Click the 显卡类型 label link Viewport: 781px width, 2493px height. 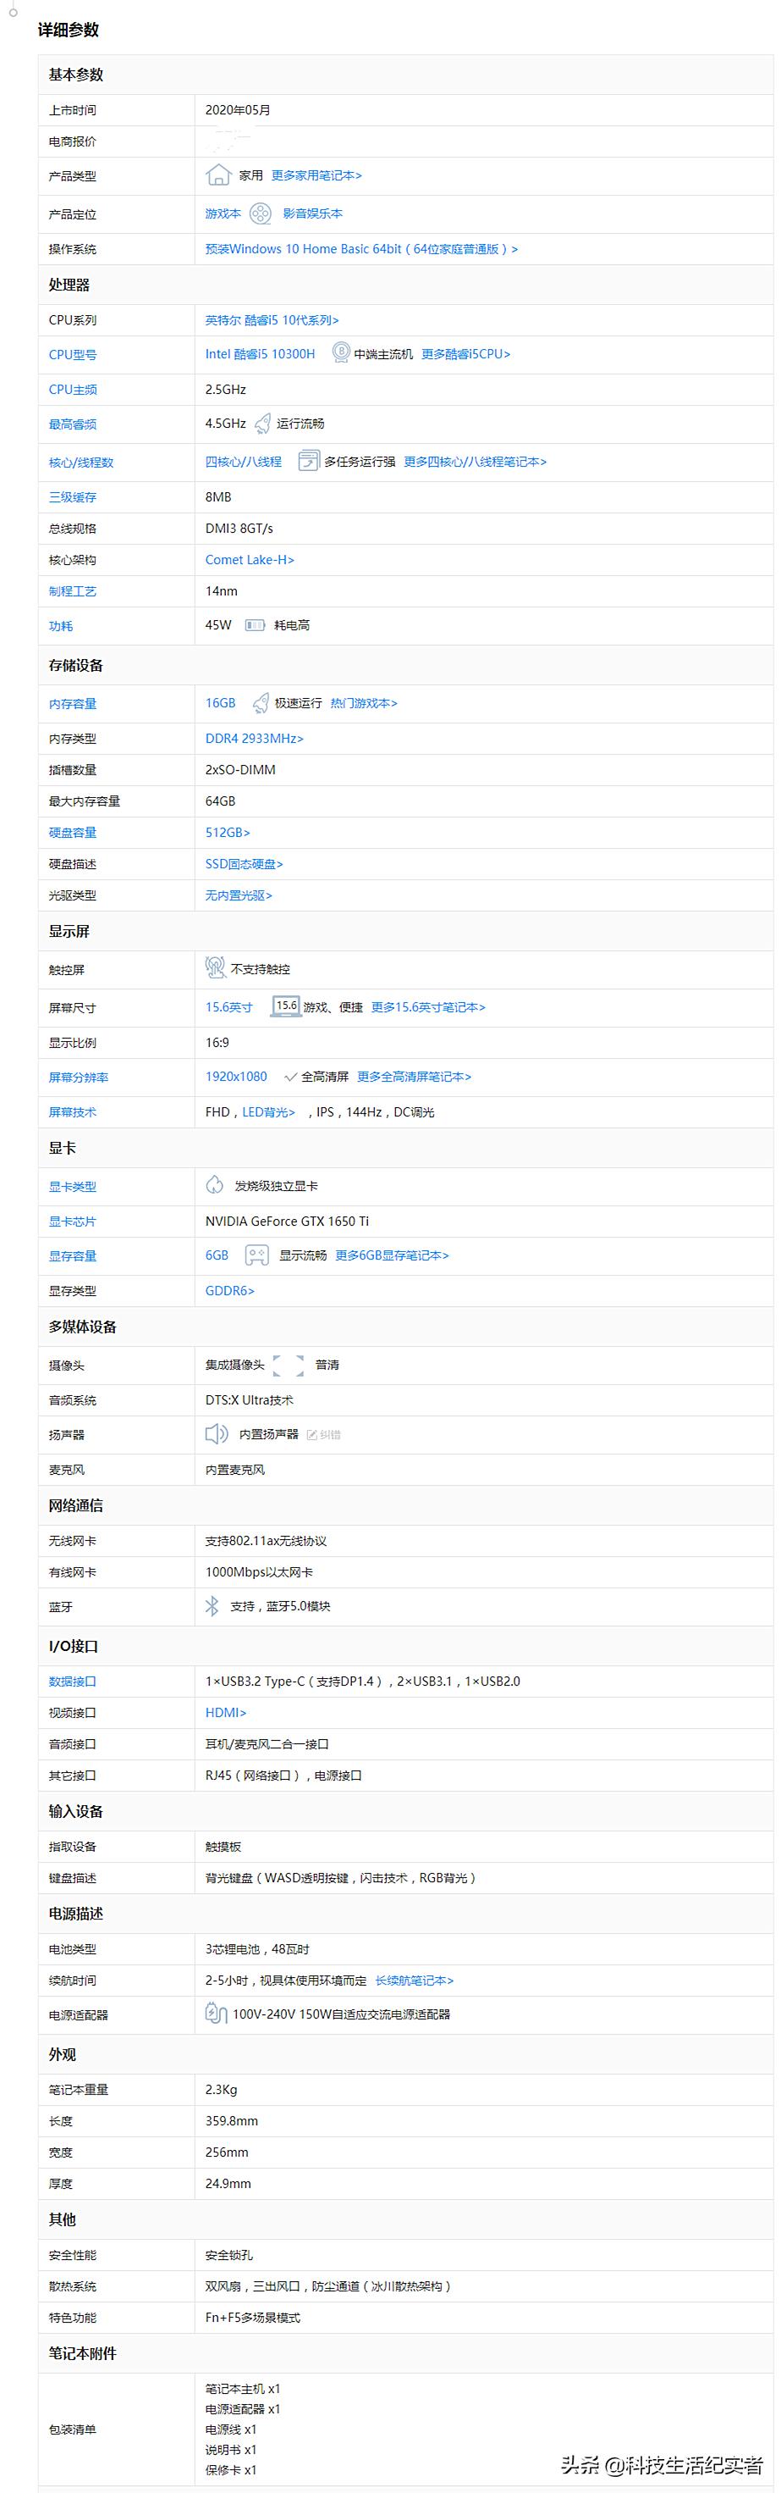[x=73, y=1188]
